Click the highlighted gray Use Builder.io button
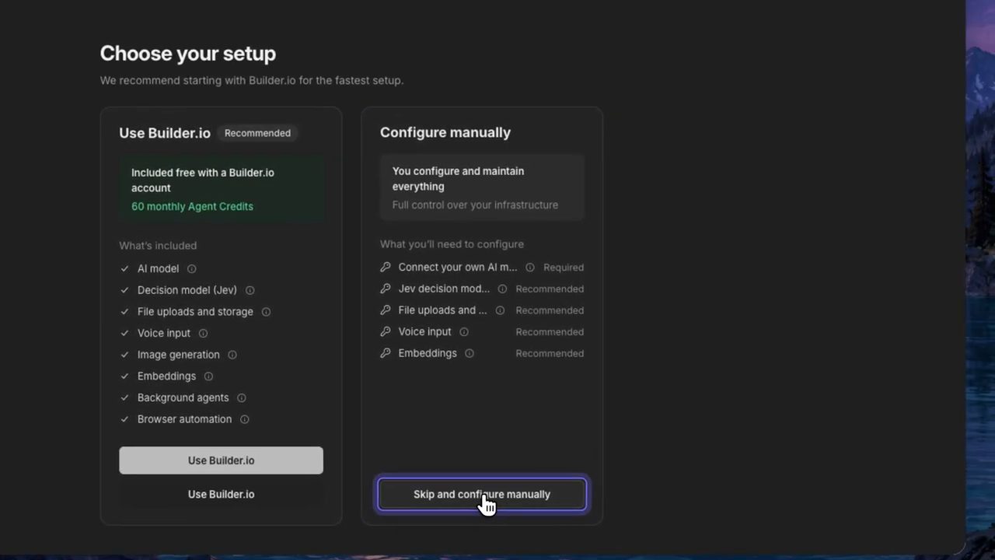995x560 pixels. point(221,460)
